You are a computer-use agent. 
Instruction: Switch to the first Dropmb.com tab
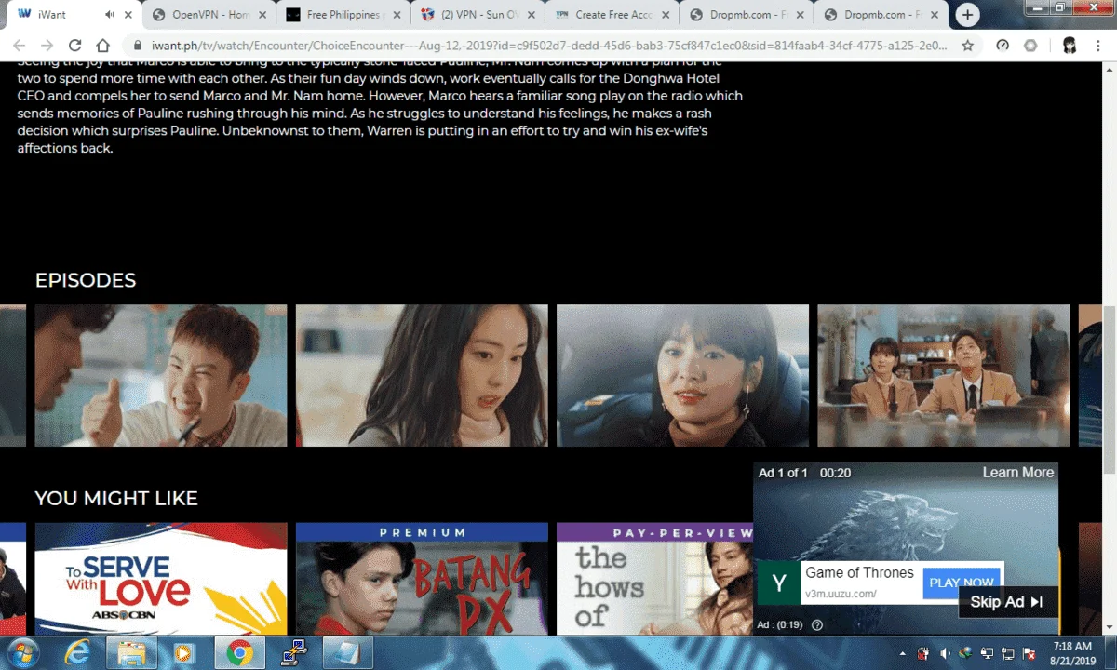click(745, 15)
